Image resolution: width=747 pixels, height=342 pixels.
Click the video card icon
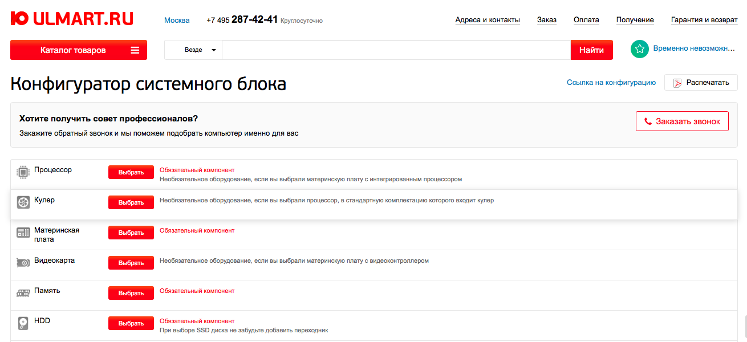23,263
